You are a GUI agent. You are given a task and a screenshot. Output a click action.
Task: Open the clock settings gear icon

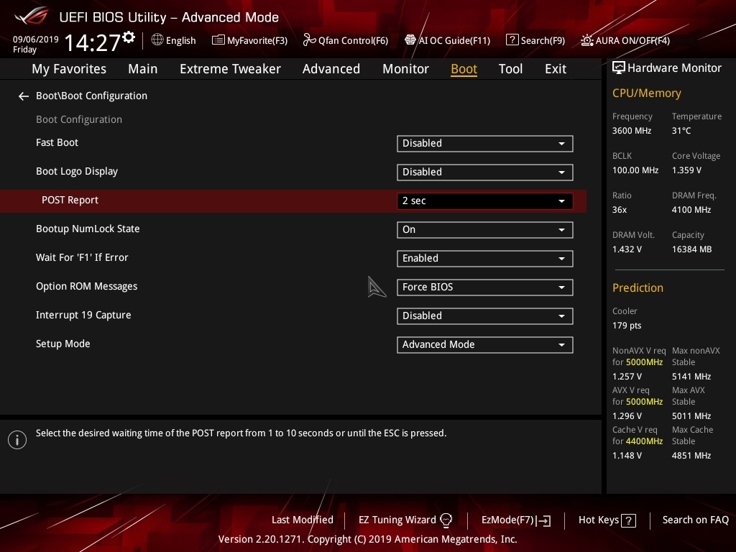pos(129,37)
